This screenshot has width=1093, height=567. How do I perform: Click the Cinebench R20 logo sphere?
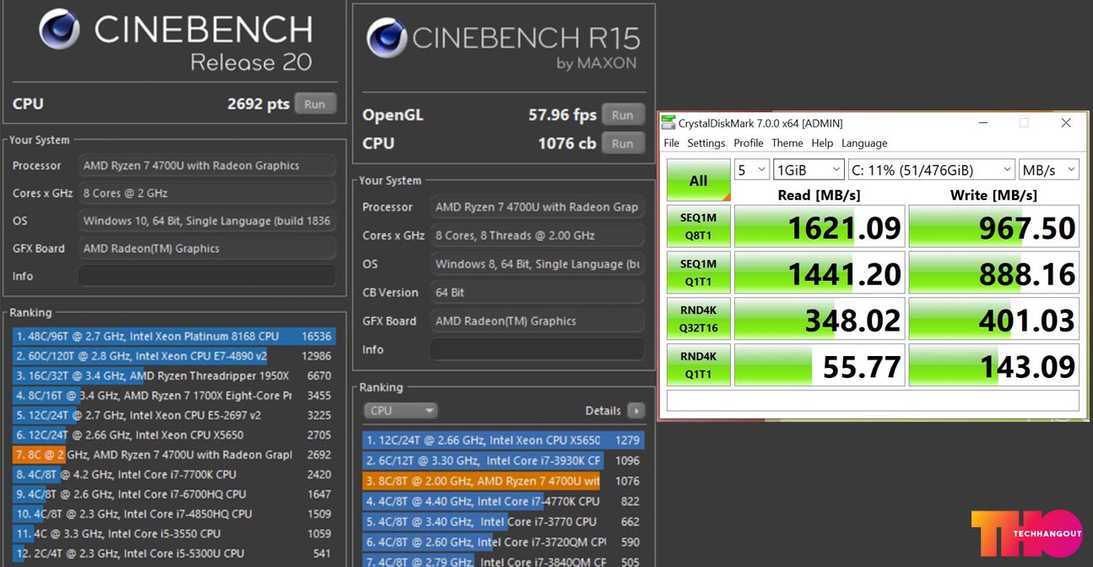click(x=59, y=30)
